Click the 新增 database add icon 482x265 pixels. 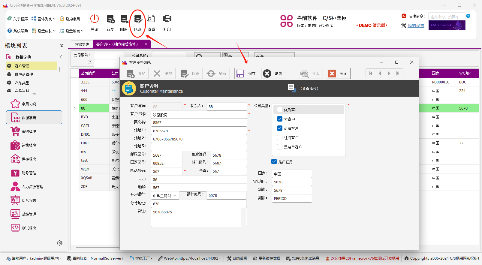(x=110, y=19)
